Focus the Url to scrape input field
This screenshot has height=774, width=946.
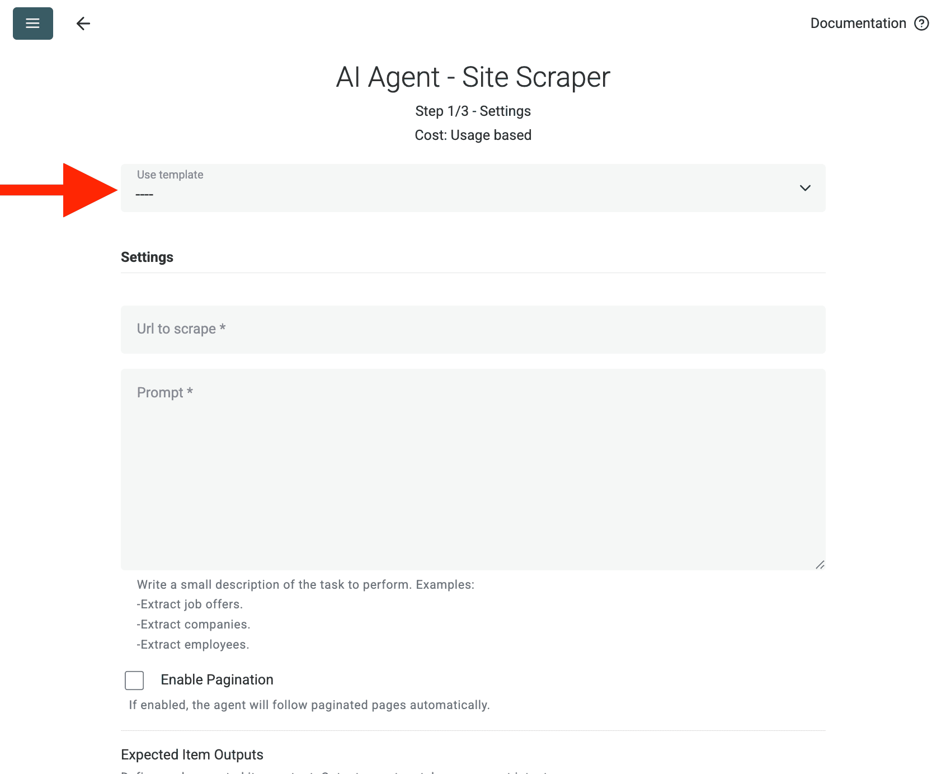tap(473, 330)
